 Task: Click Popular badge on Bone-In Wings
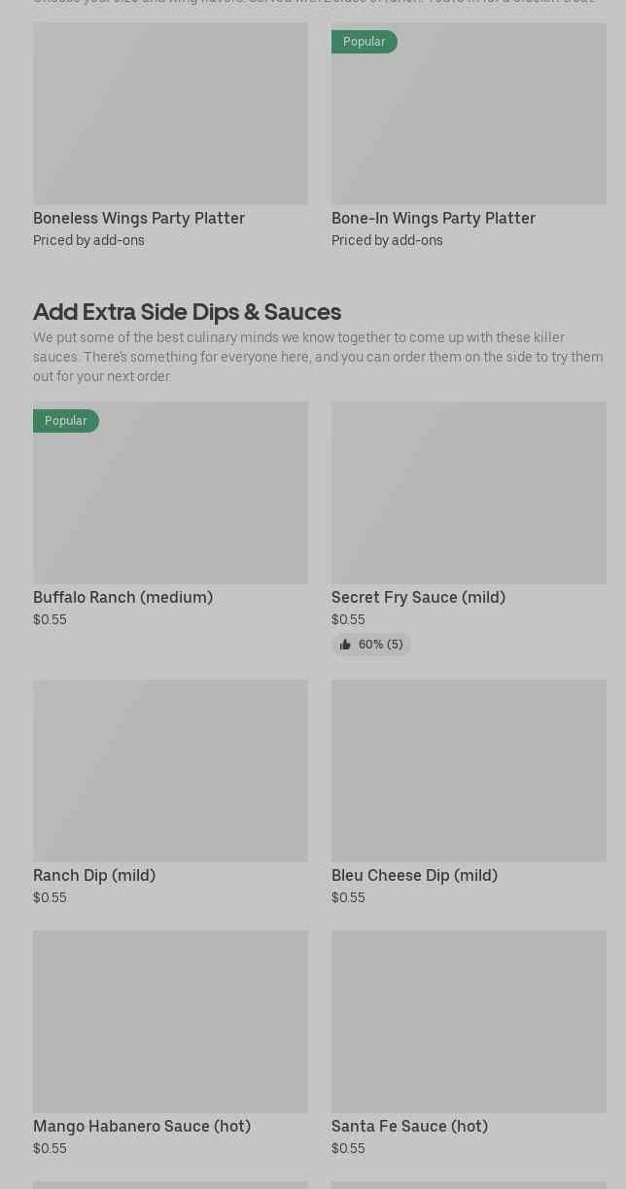tap(364, 42)
